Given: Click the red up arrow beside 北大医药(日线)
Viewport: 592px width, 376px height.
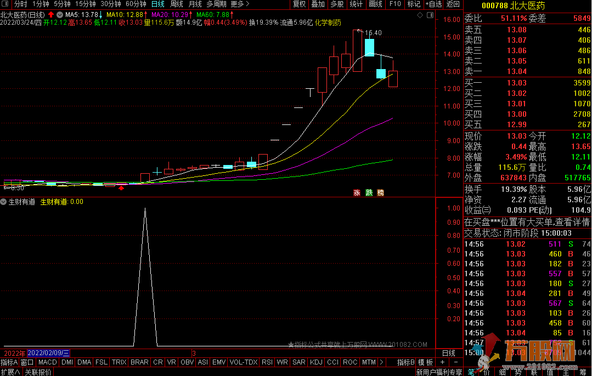Looking at the screenshot, I should 52,14.
